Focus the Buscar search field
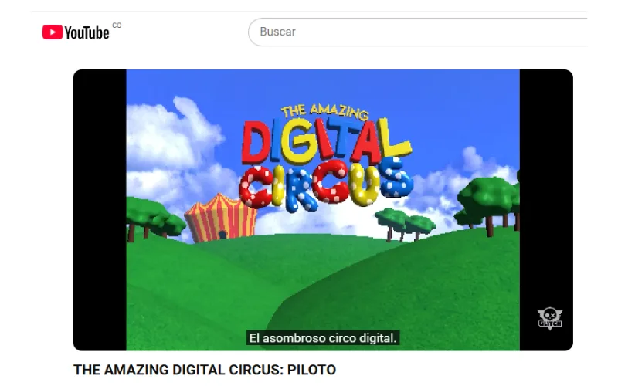Viewport: 618px width, 386px height. (417, 32)
